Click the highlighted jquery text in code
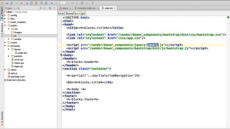This screenshot has width=230, height=129. click(153, 45)
